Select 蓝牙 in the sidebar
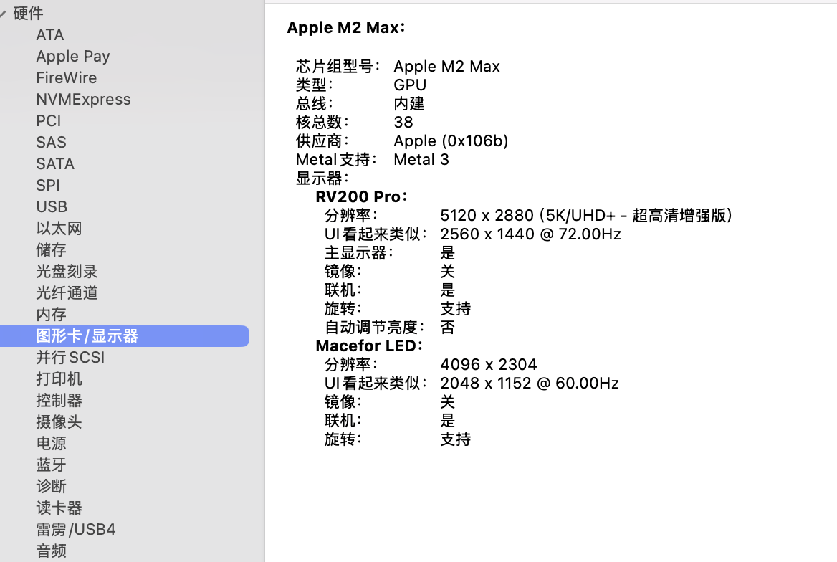837x562 pixels. pyautogui.click(x=52, y=465)
